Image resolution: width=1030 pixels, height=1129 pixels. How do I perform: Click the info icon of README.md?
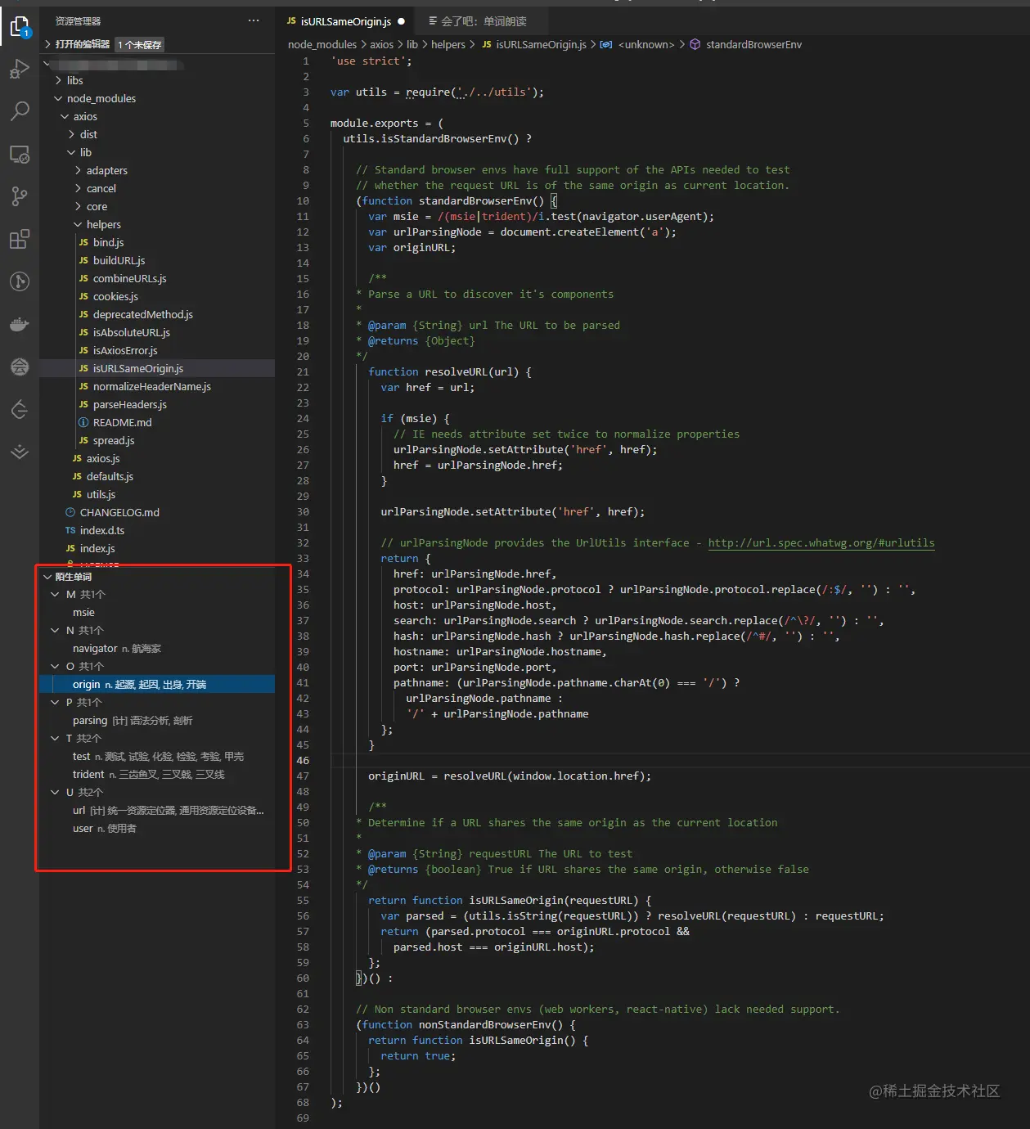pos(83,422)
